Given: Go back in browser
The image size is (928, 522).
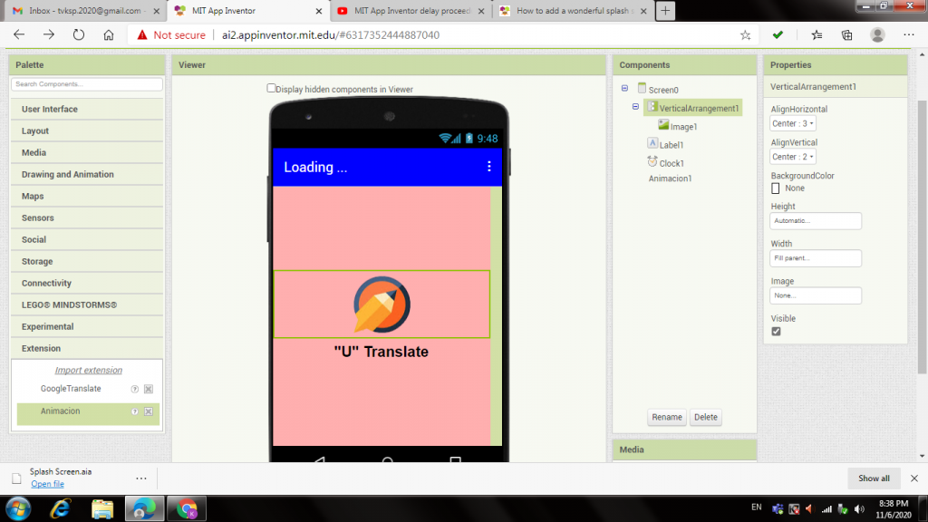Looking at the screenshot, I should pos(19,35).
